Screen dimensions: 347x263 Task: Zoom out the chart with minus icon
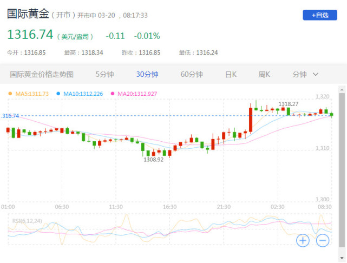(x=323, y=240)
